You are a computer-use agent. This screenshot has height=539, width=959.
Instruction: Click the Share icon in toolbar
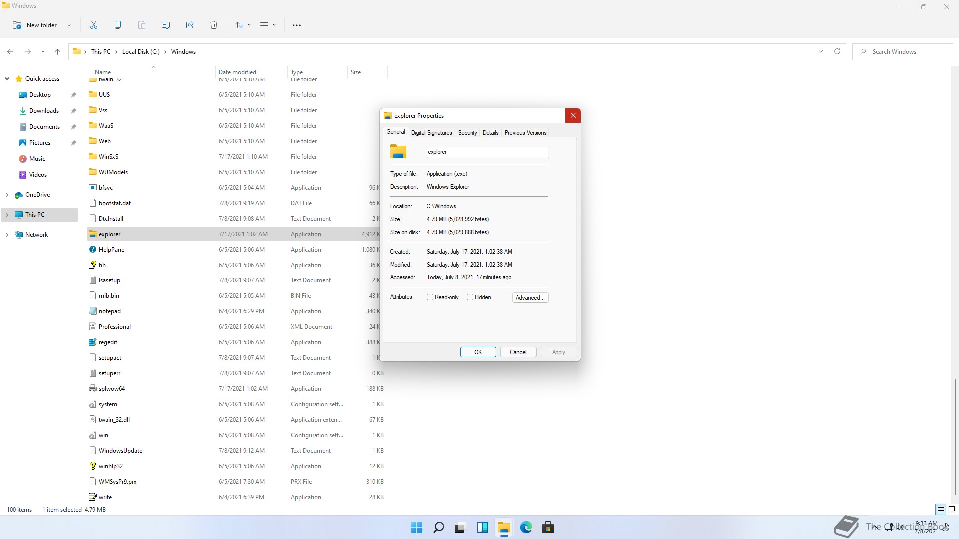coord(190,25)
